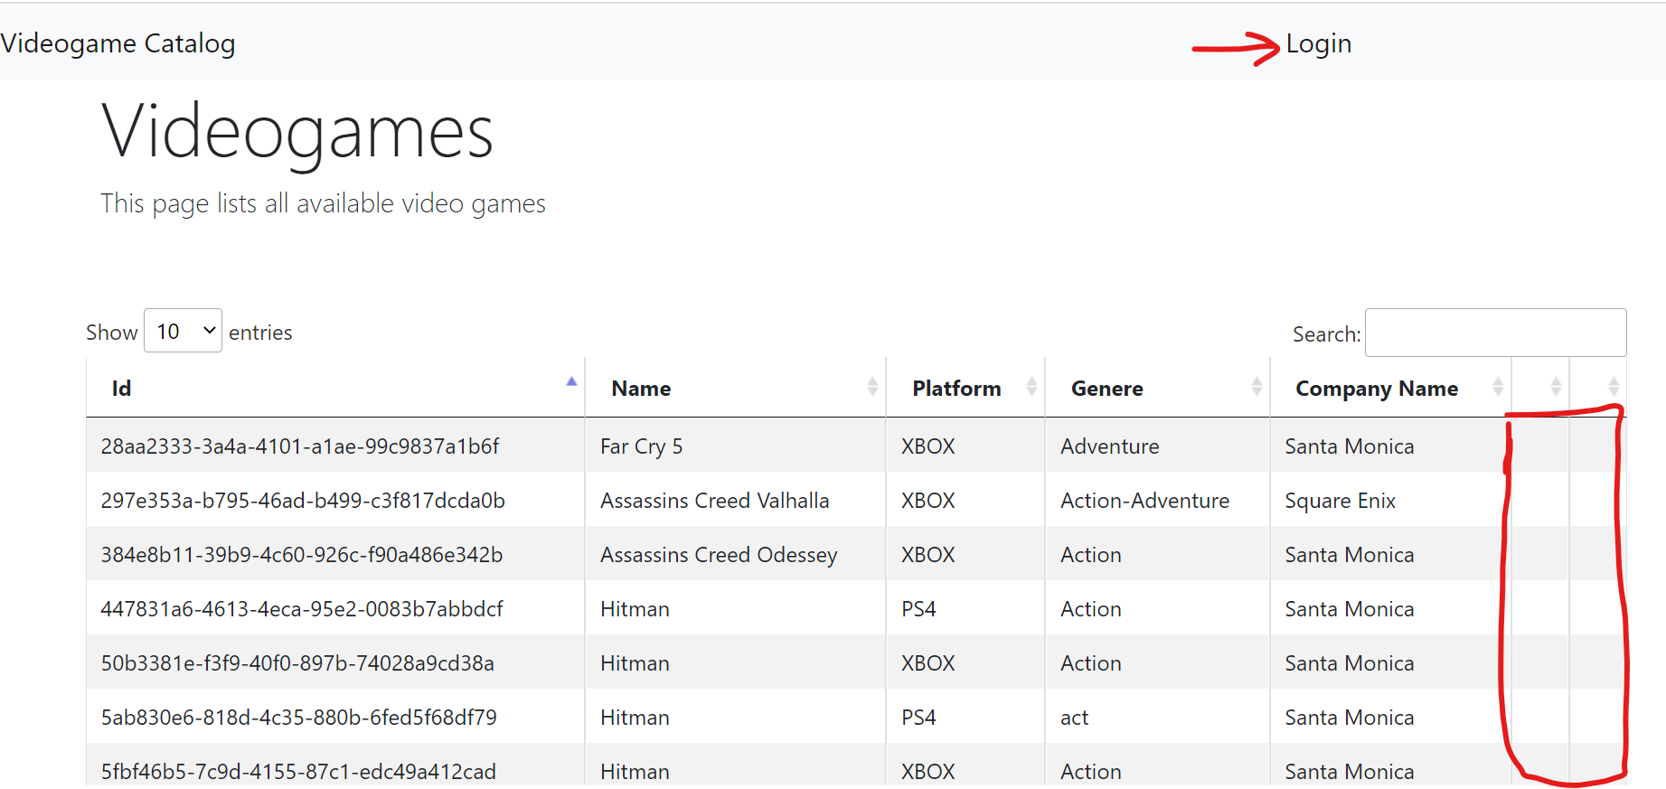
Task: Click the 'act' genre cell
Action: (x=1074, y=718)
